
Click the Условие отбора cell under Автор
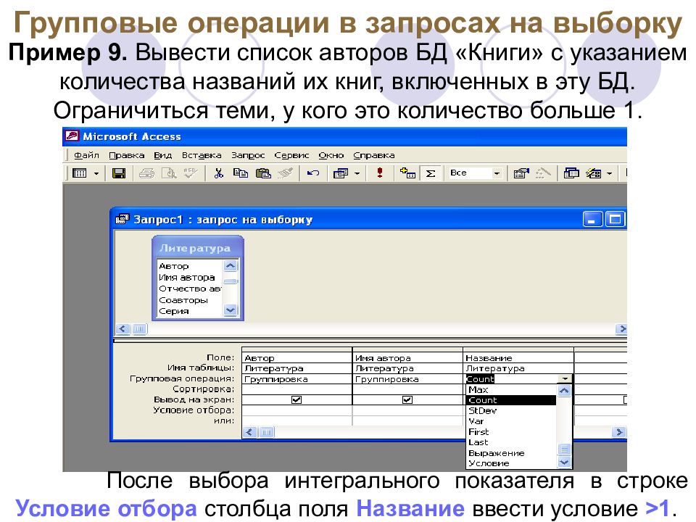(296, 410)
